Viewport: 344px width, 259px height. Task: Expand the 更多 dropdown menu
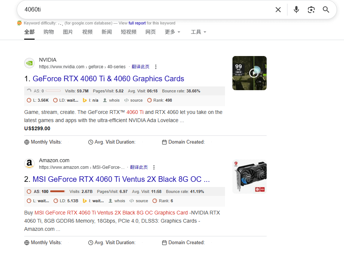pos(172,32)
